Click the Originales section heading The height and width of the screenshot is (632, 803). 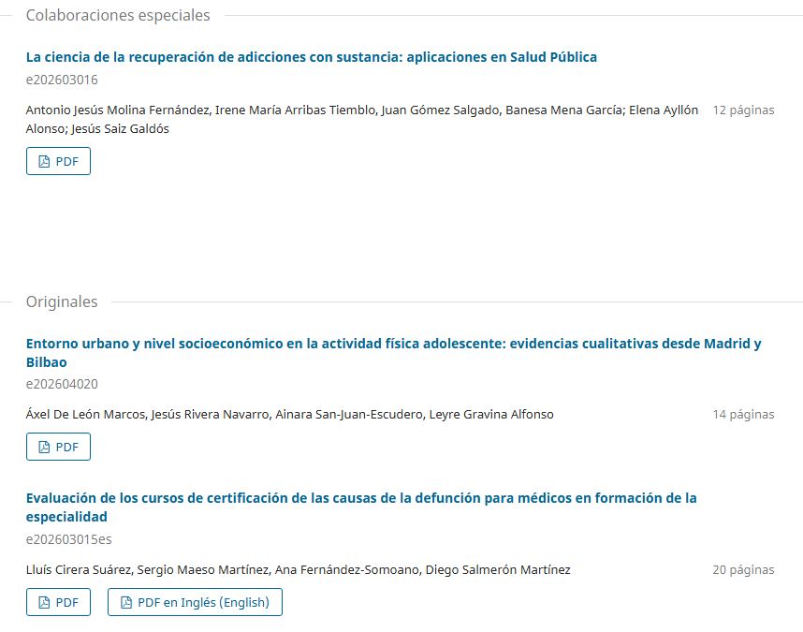click(62, 301)
